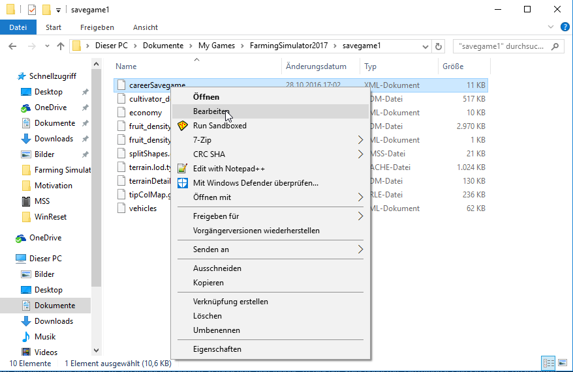
Task: Click the properties quick access icon
Action: pos(32,10)
